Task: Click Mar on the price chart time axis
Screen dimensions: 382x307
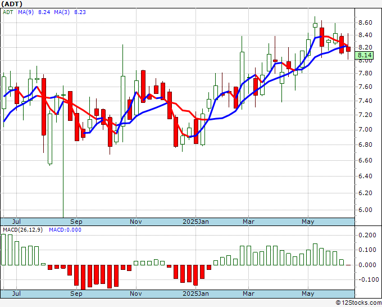Action: (248, 222)
